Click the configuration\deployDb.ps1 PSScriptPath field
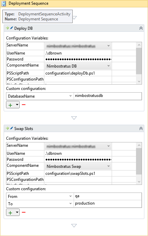Image resolution: width=148 pixels, height=236 pixels. click(78, 73)
